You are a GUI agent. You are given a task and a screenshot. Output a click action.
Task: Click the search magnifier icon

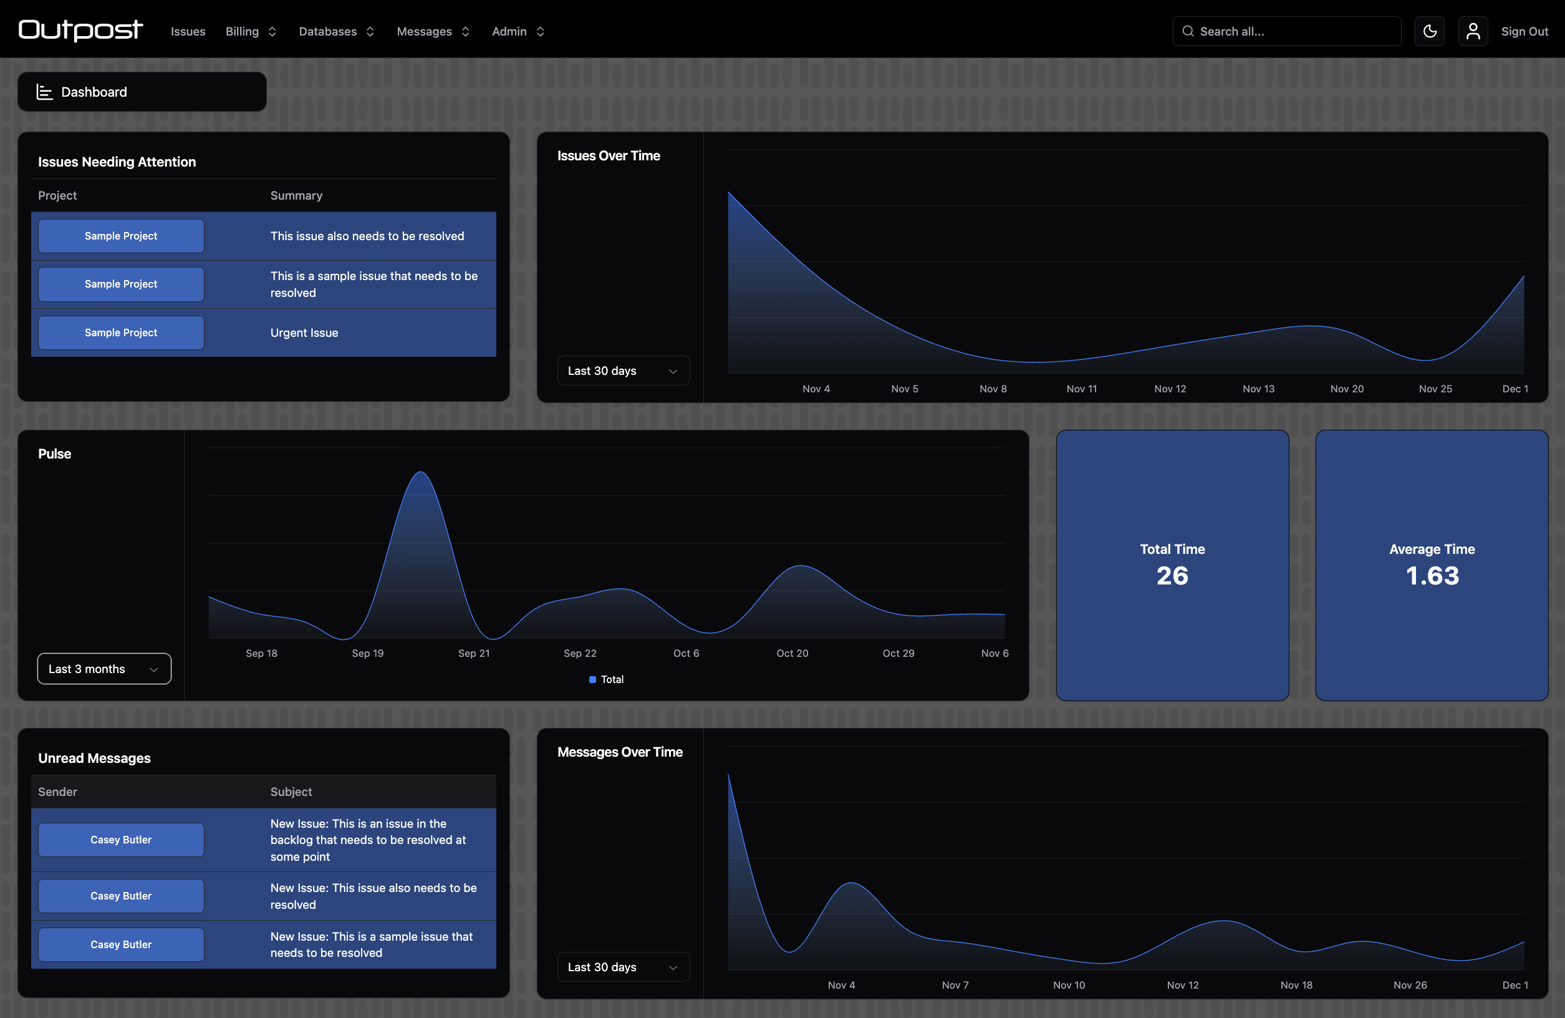(1188, 31)
